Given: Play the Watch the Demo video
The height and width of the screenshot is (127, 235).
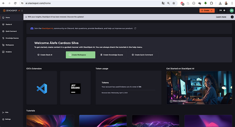Looking at the screenshot, I should [178, 101].
